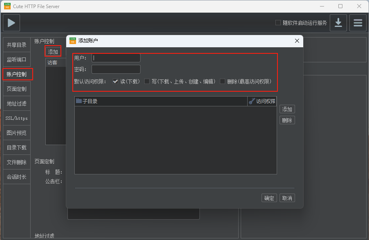The height and width of the screenshot is (240, 369).
Task: Open the hamburger menu in the toolbar
Action: (358, 23)
